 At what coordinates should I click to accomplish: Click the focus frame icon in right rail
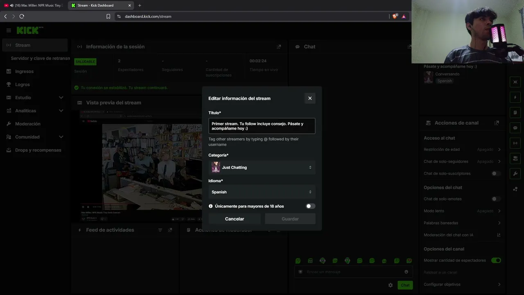[515, 82]
